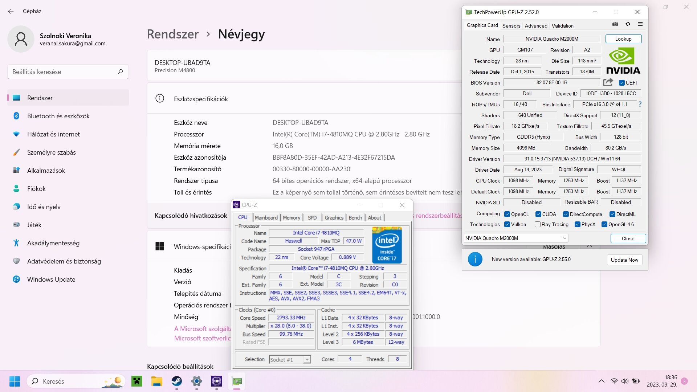This screenshot has height=392, width=697.
Task: Click the GPU-Z refresh icon
Action: tap(628, 24)
